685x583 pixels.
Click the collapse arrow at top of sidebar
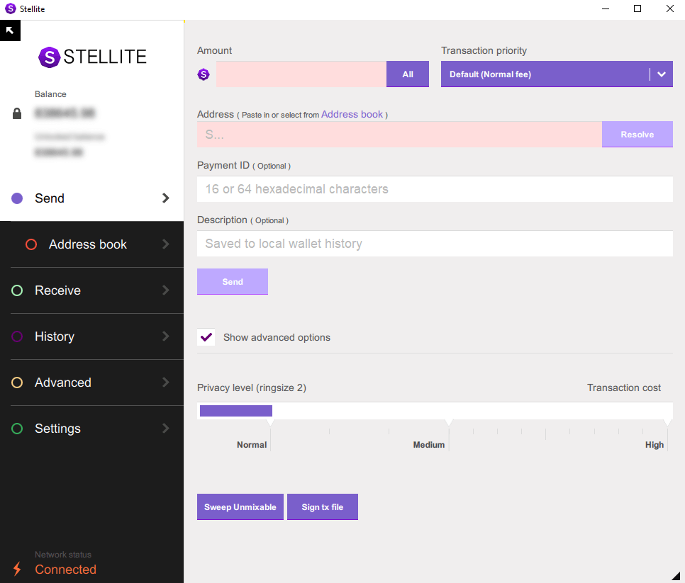[10, 30]
